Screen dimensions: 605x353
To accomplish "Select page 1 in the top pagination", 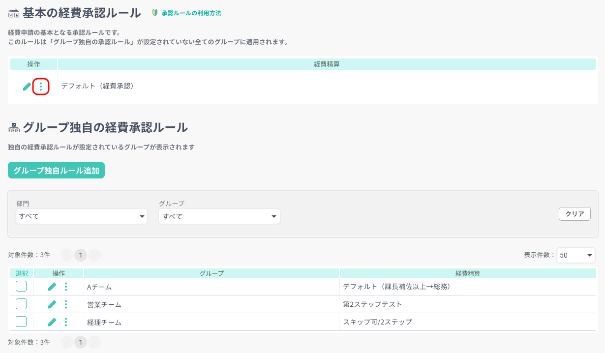I will (81, 255).
